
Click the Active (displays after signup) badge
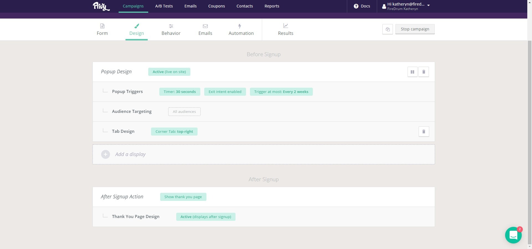tap(206, 217)
